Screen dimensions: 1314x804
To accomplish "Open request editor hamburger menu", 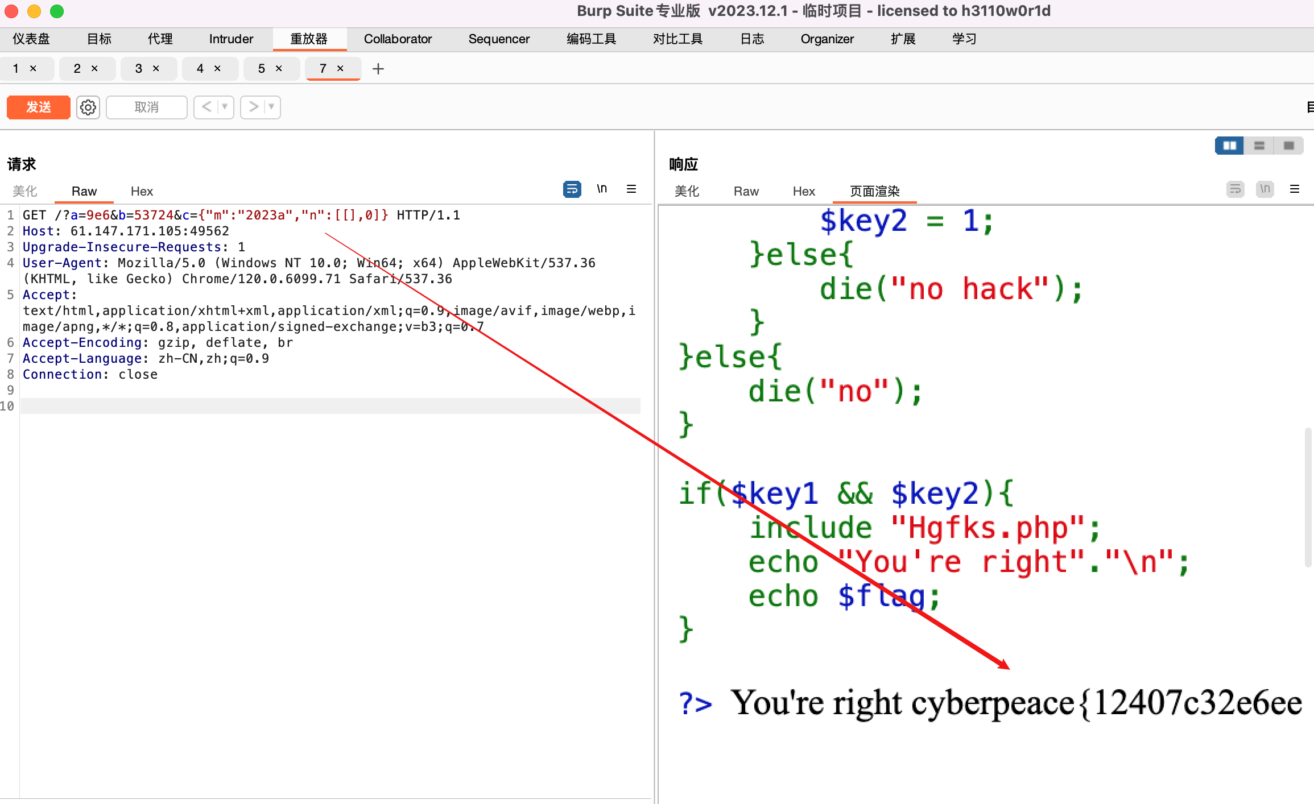I will tap(631, 189).
